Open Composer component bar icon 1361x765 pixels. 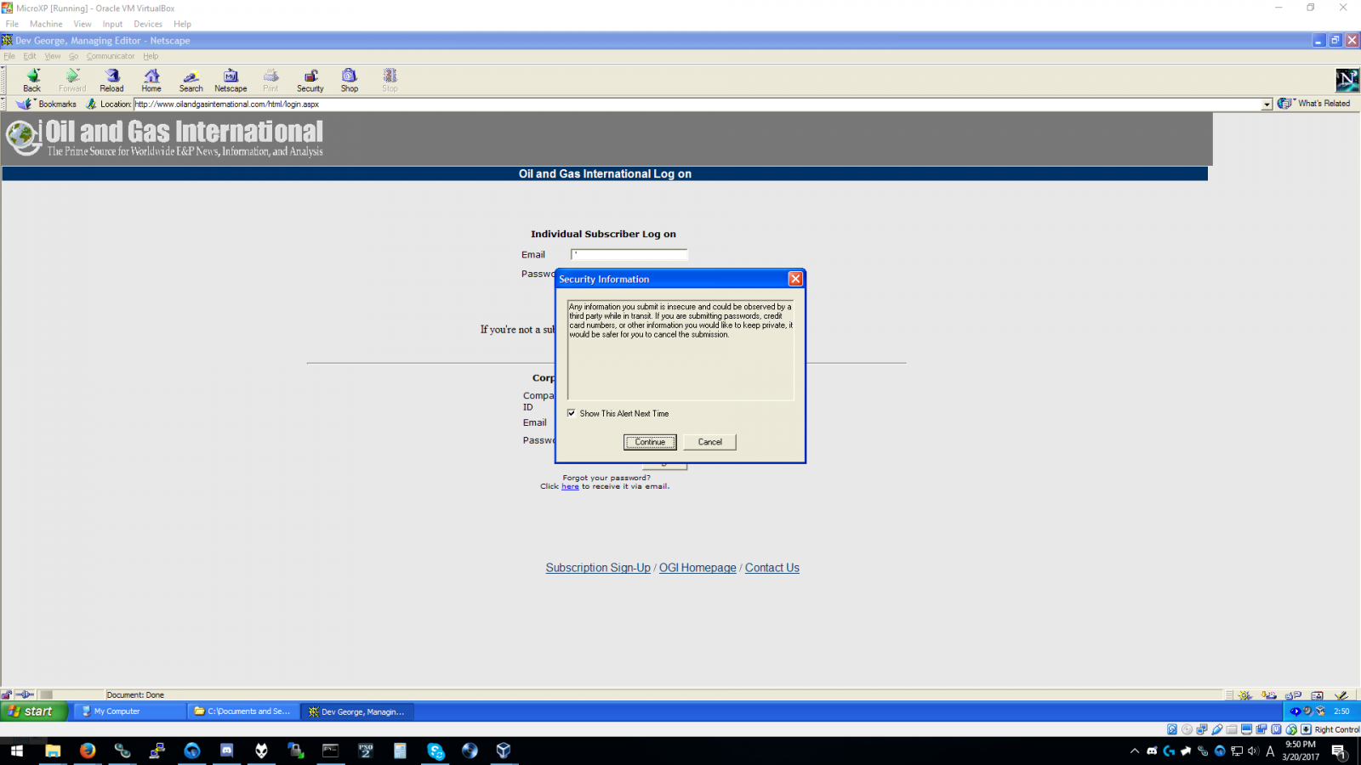pyautogui.click(x=1341, y=694)
